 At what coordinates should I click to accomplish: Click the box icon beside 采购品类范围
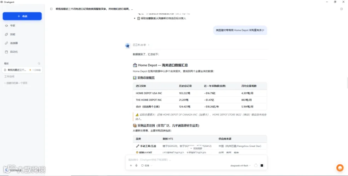point(135,126)
